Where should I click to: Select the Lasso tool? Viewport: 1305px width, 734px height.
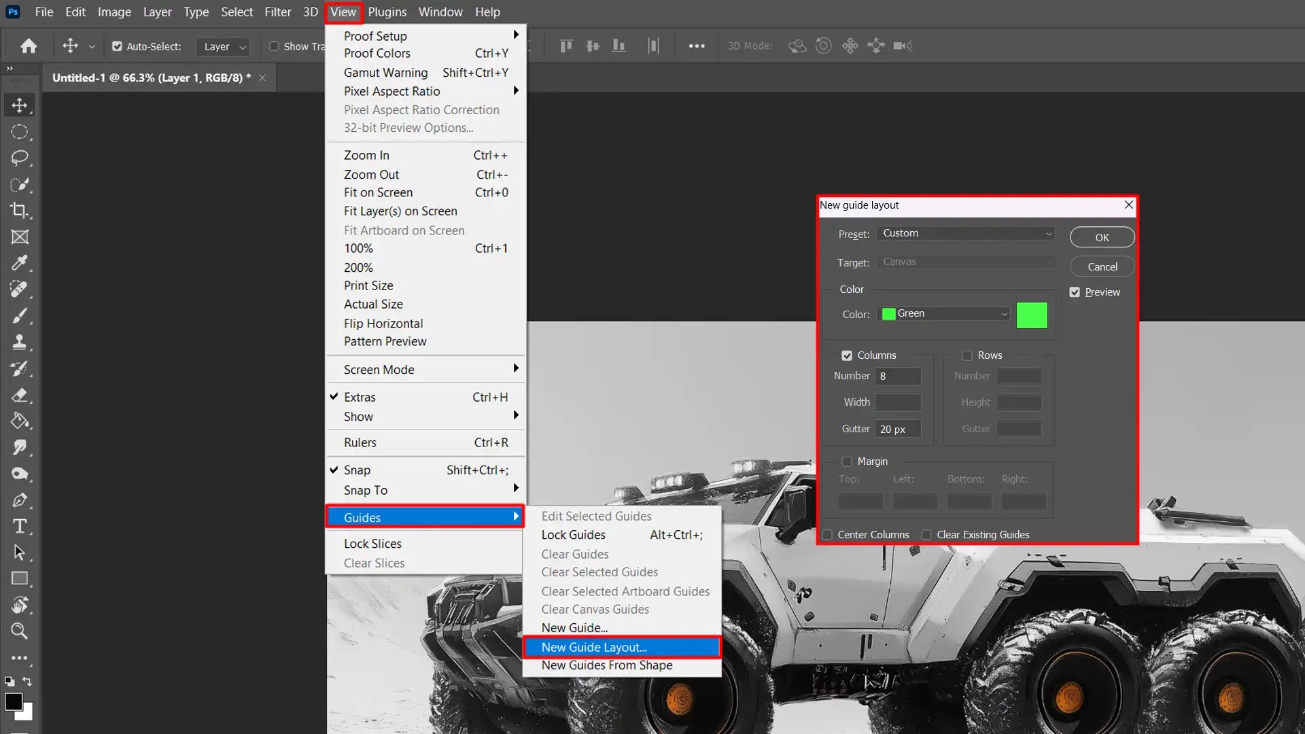19,158
